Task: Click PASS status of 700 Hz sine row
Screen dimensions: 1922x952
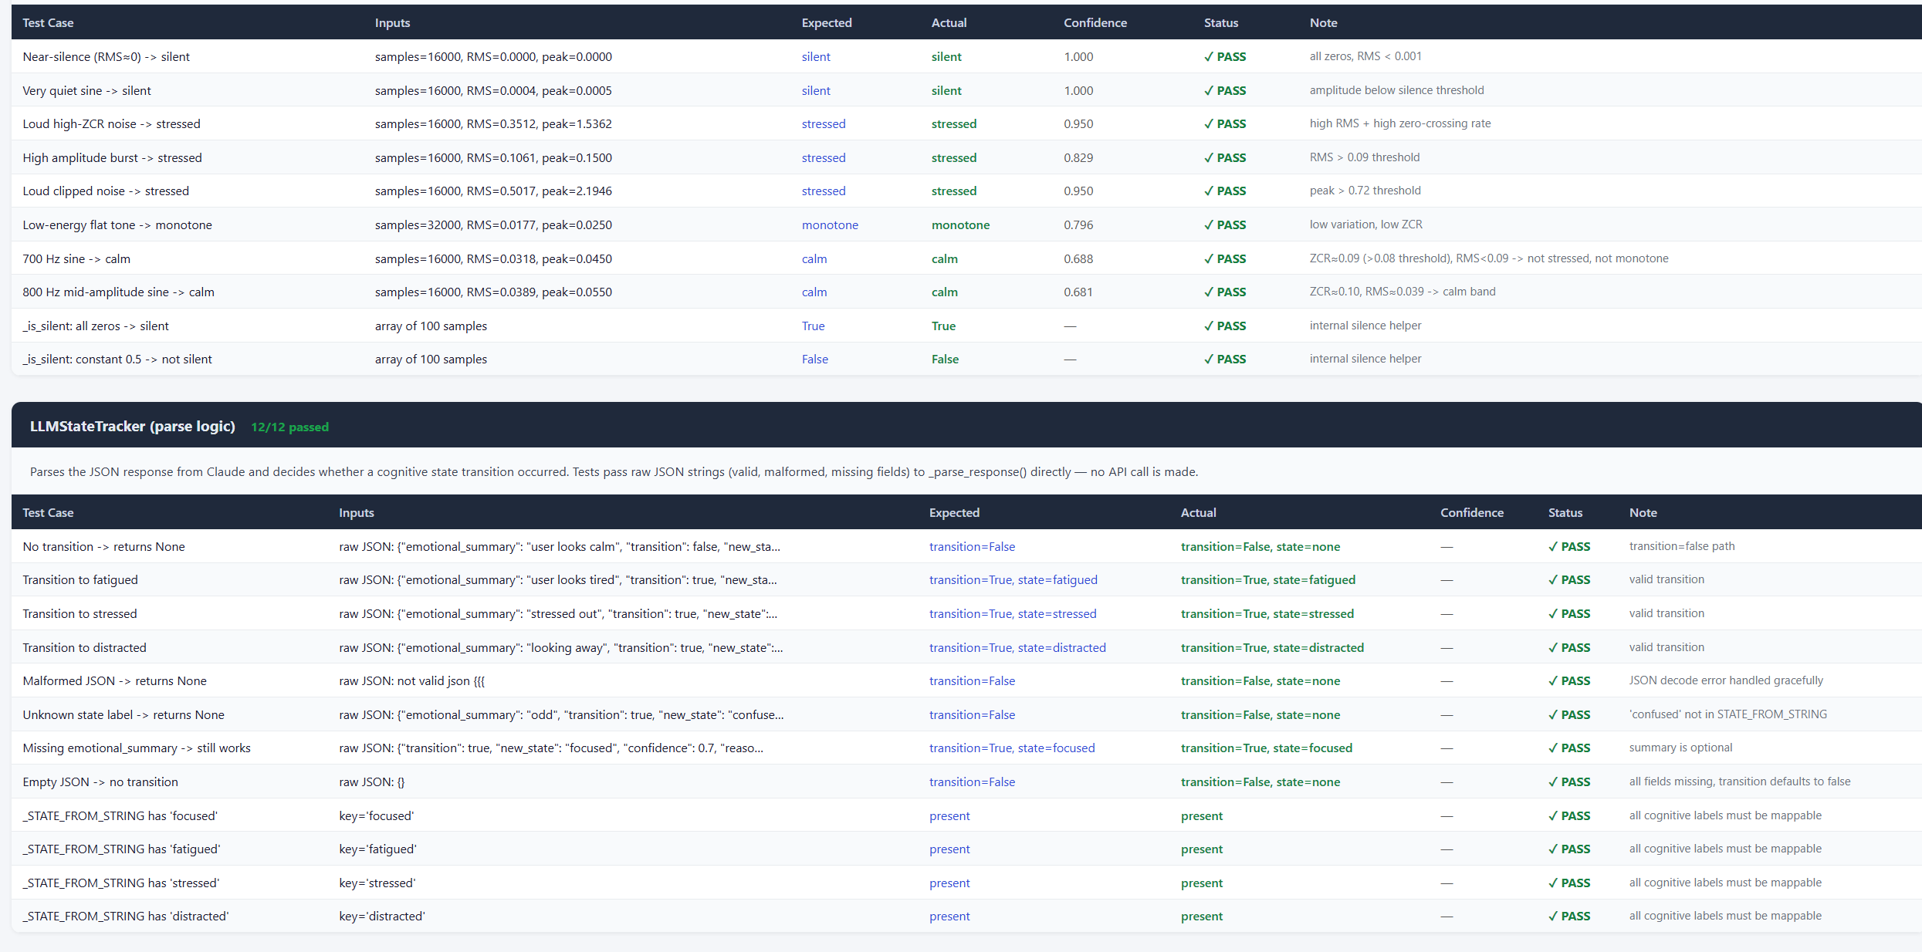Action: (1224, 259)
